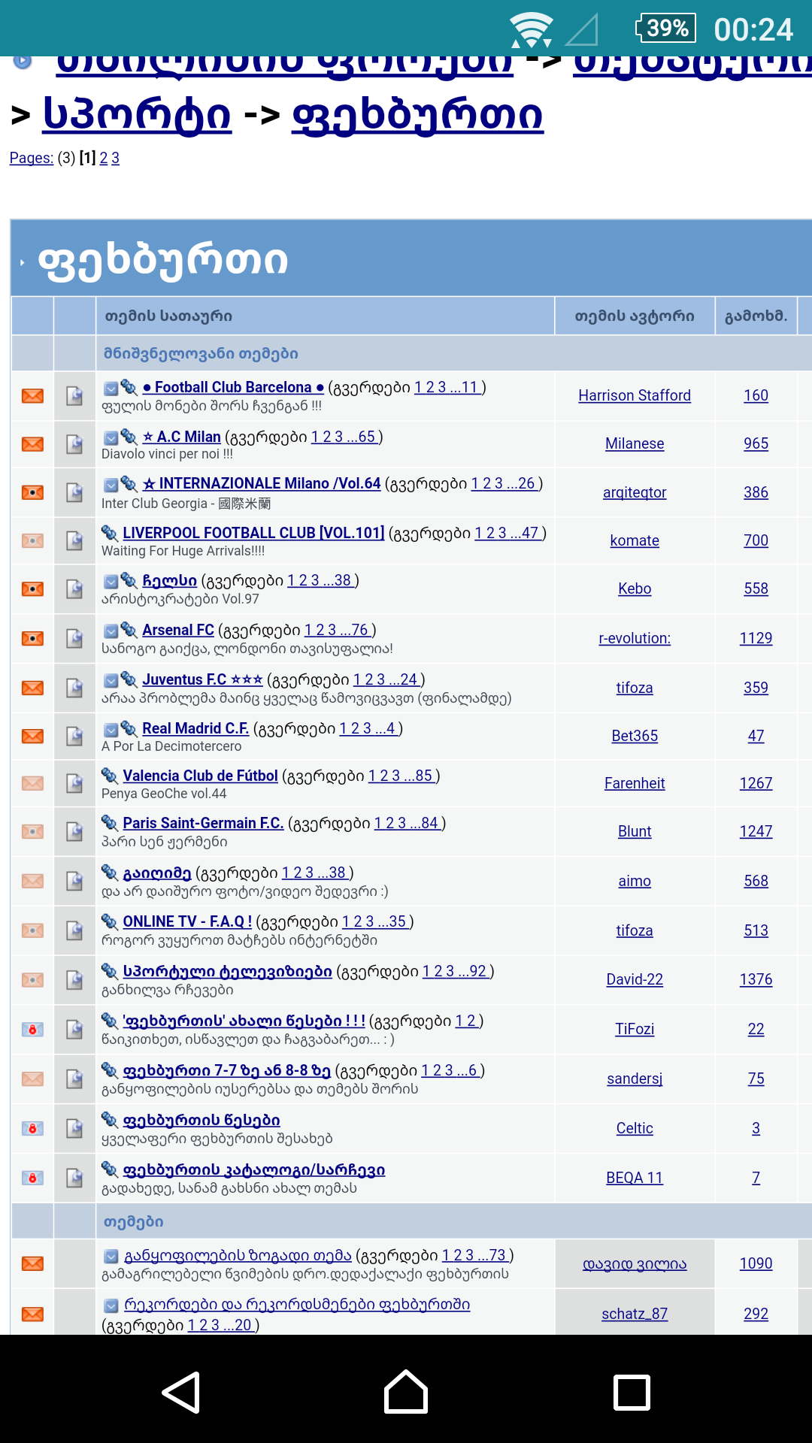Tap the envelope icon in განყოფილების ზოგადი თემა row
This screenshot has width=812, height=1443.
32,1263
